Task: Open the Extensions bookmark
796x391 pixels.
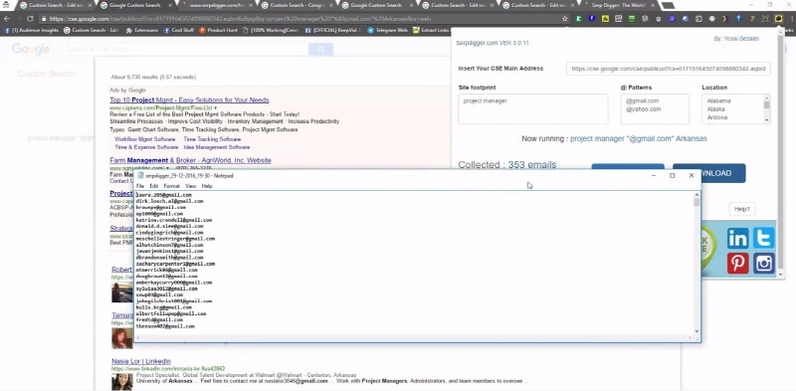Action: click(142, 30)
